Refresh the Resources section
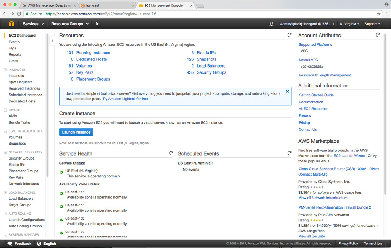 (289, 35)
